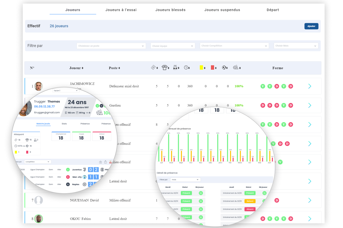Expand JACHIMOWICZ row with the arrow

[x=310, y=86]
